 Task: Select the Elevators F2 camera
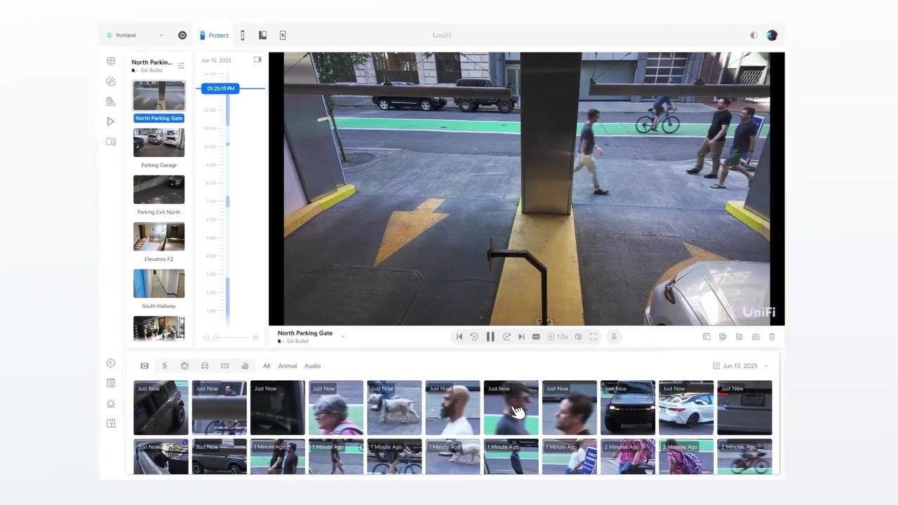pos(159,236)
